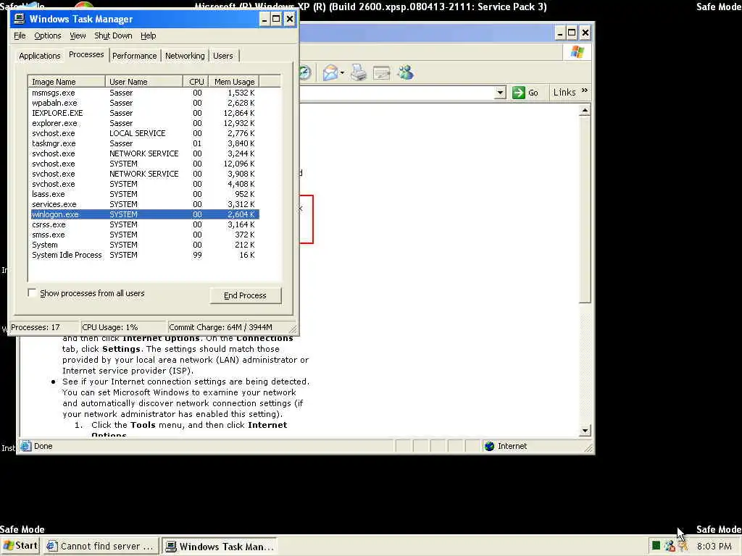Switch to the Applications tab
The height and width of the screenshot is (556, 742).
click(x=40, y=56)
